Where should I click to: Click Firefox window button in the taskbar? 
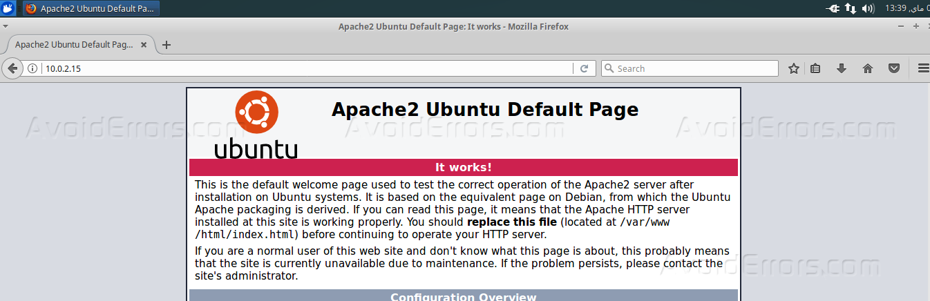coord(91,8)
